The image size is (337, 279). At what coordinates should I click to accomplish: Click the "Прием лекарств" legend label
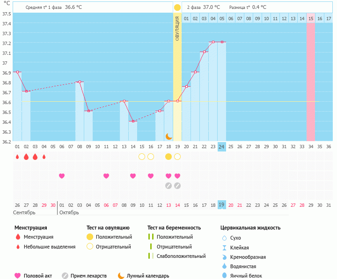(x=88, y=276)
